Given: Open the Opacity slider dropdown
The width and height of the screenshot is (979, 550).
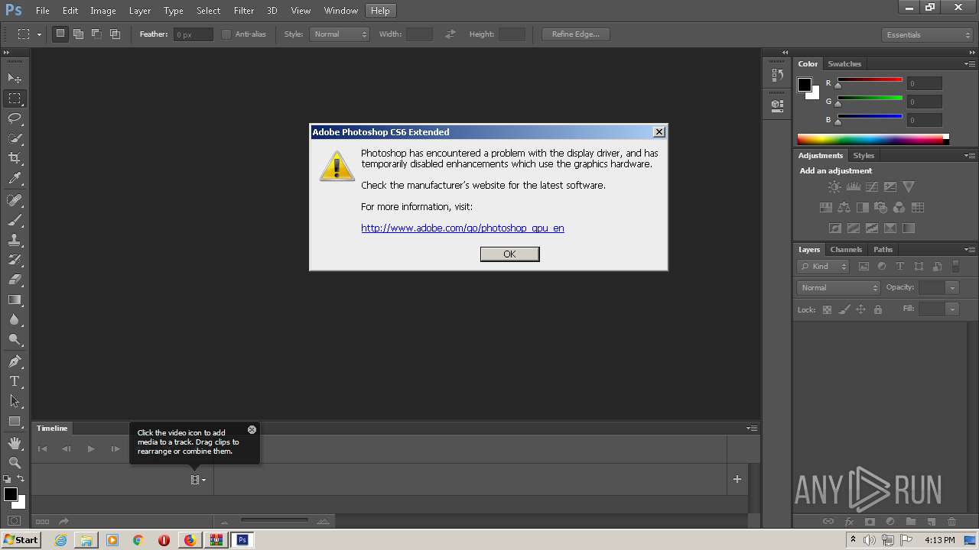Looking at the screenshot, I should (952, 288).
